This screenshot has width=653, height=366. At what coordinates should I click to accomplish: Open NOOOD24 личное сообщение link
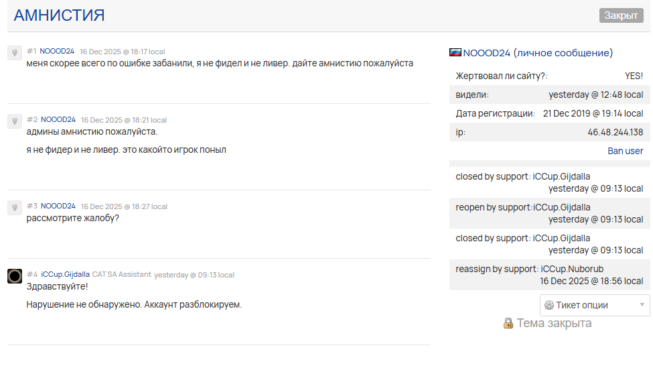point(538,53)
